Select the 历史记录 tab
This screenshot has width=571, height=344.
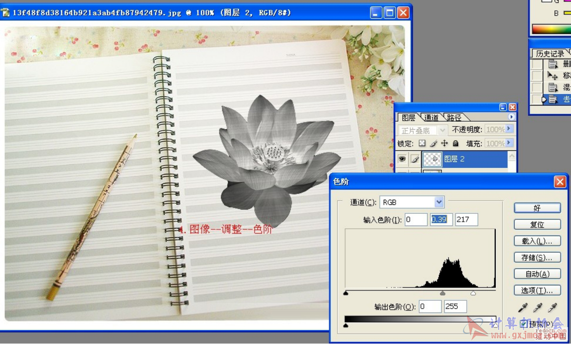click(x=550, y=54)
